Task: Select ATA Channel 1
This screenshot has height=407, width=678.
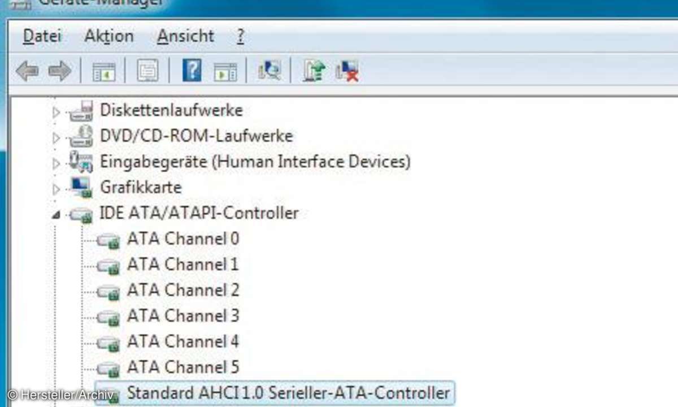Action: point(182,264)
